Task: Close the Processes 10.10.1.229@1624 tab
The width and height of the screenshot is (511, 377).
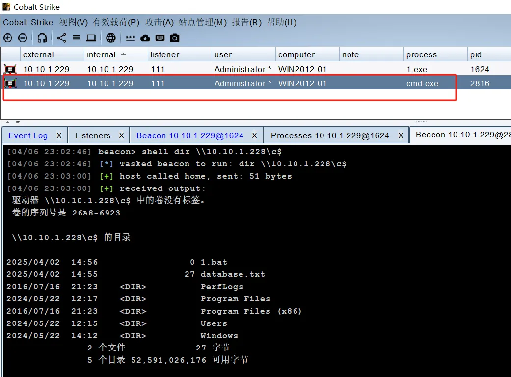Action: 401,135
